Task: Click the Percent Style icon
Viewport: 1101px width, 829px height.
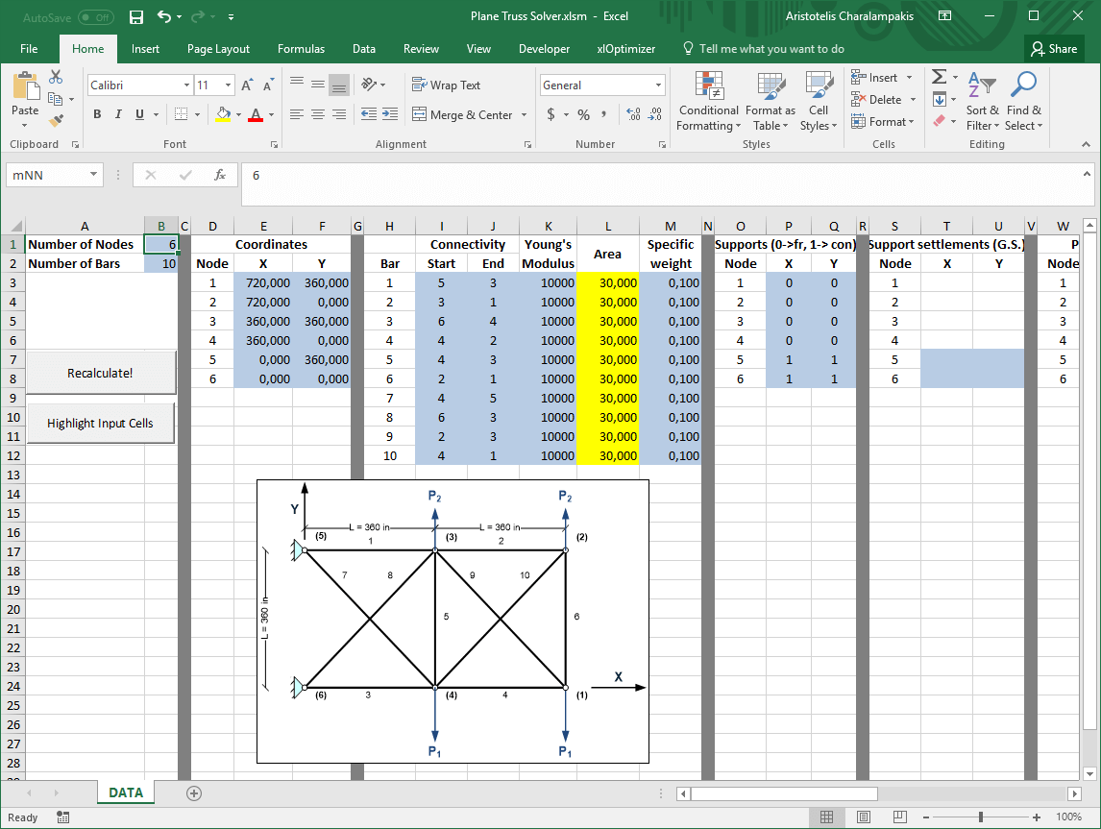Action: click(583, 114)
